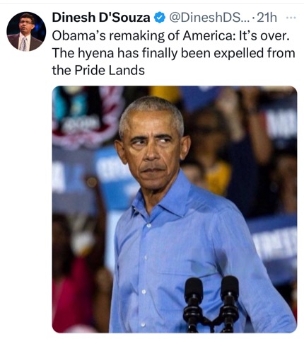Open the attached photo in full view
304x339 pixels.
(175, 209)
